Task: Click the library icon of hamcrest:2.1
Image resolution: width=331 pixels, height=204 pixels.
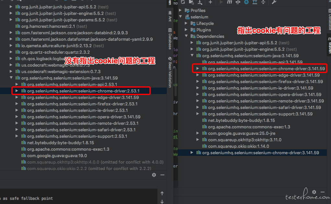Action: click(18, 26)
